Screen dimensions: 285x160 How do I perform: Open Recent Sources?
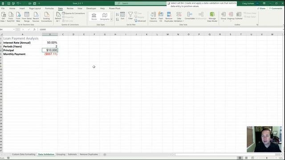[x=36, y=17]
